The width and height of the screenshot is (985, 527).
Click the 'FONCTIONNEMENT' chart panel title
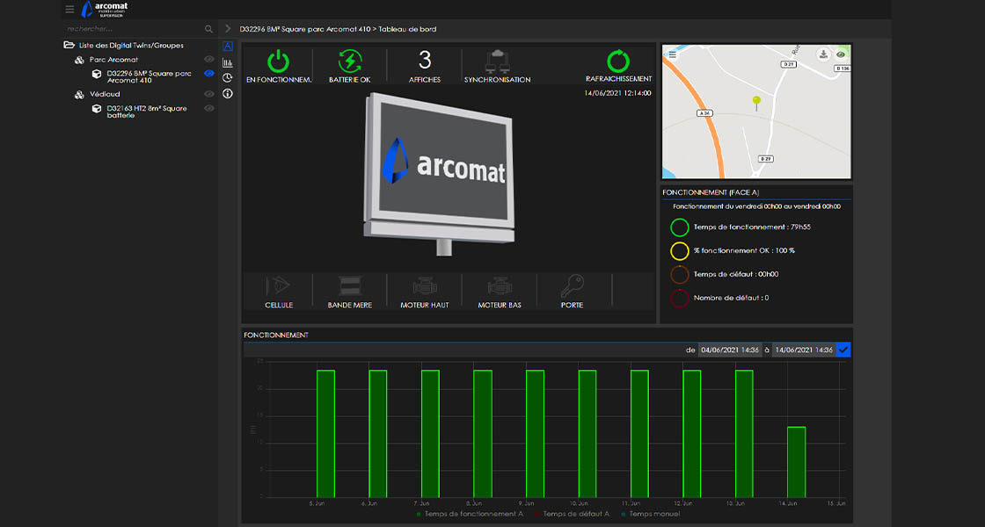[x=276, y=335]
